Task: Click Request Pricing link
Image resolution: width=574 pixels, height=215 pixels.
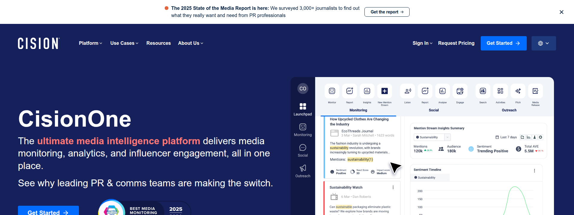Action: tap(456, 43)
